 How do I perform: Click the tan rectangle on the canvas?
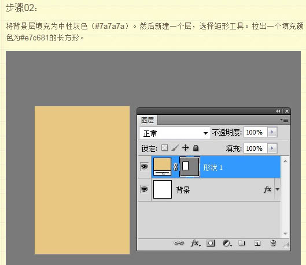click(82, 180)
